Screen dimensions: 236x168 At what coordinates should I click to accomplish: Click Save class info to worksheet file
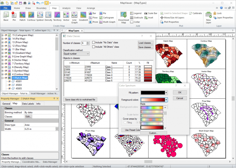(x=80, y=100)
